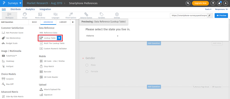
Task: Add Net Promoter Score question
Action: pyautogui.click(x=13, y=33)
